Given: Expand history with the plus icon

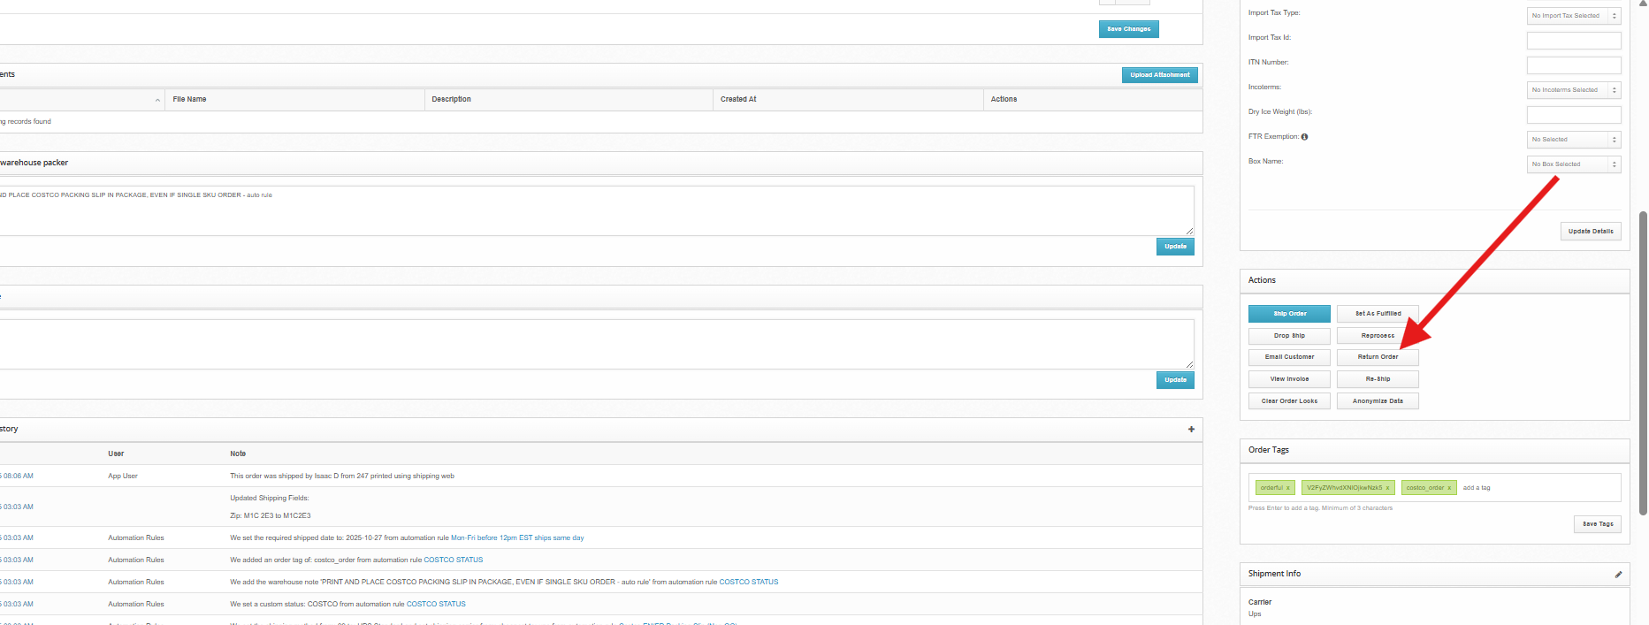Looking at the screenshot, I should coord(1191,430).
